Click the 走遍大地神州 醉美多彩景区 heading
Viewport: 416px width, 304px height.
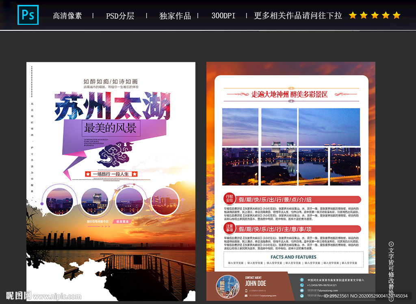click(x=289, y=94)
